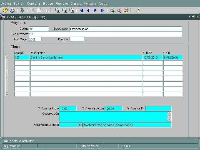Click the % Avance Fin empty field
The height and width of the screenshot is (150, 200).
pos(158,109)
